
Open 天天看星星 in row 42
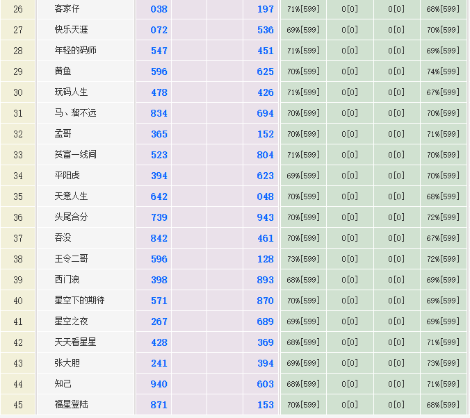[75, 342]
